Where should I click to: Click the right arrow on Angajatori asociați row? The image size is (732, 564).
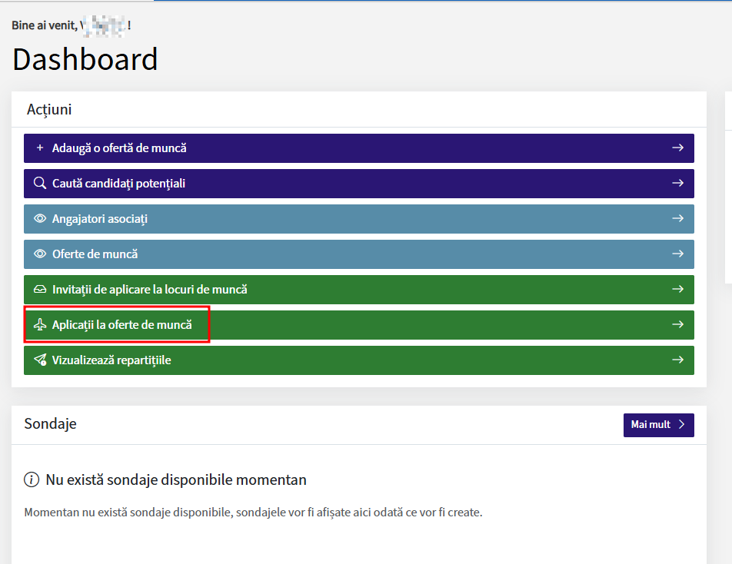(x=677, y=219)
